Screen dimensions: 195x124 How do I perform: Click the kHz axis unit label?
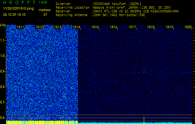click(x=3, y=25)
